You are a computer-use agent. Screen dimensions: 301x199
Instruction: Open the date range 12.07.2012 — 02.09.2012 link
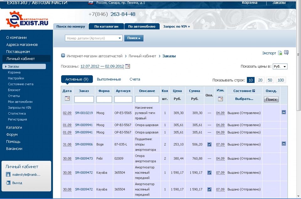(102, 66)
